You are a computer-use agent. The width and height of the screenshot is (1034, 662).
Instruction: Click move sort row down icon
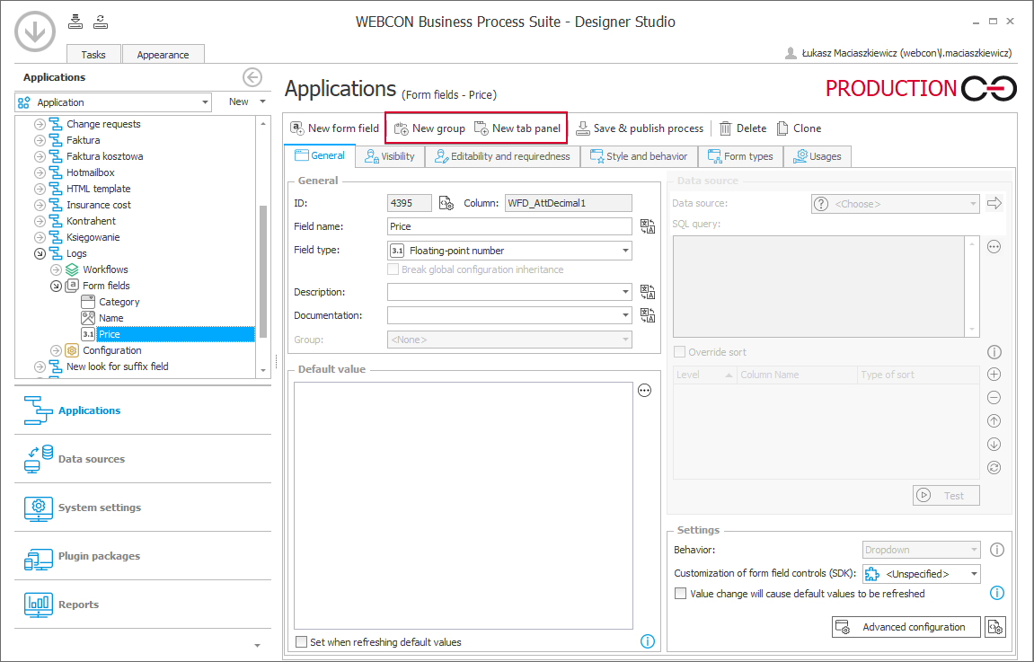tap(994, 445)
